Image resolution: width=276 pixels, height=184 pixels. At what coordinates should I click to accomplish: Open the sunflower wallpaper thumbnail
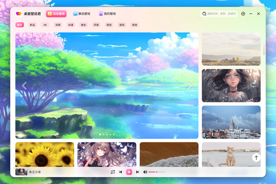pos(45,154)
